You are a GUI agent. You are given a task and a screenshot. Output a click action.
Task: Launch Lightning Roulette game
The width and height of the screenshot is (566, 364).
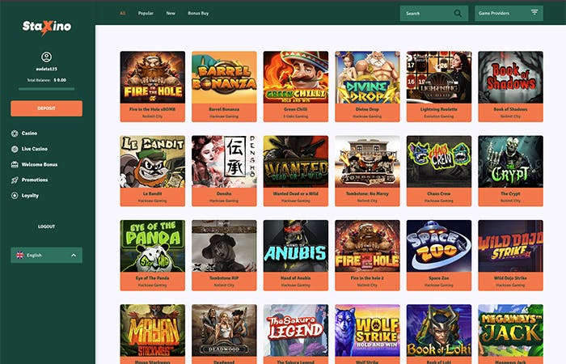439,87
